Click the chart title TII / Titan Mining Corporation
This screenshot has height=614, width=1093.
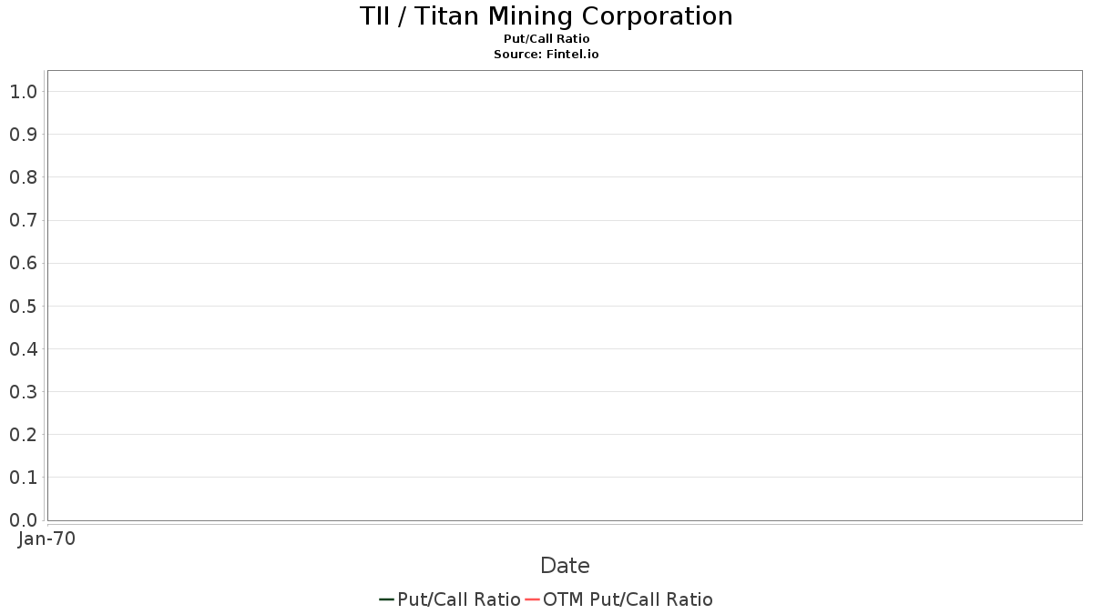(546, 16)
